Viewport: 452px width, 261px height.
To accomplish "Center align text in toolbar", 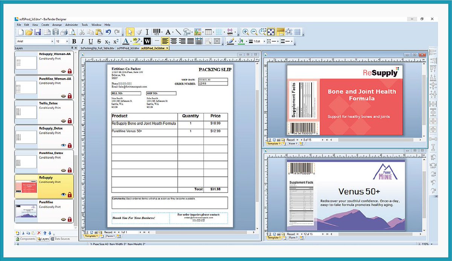I will (x=174, y=41).
